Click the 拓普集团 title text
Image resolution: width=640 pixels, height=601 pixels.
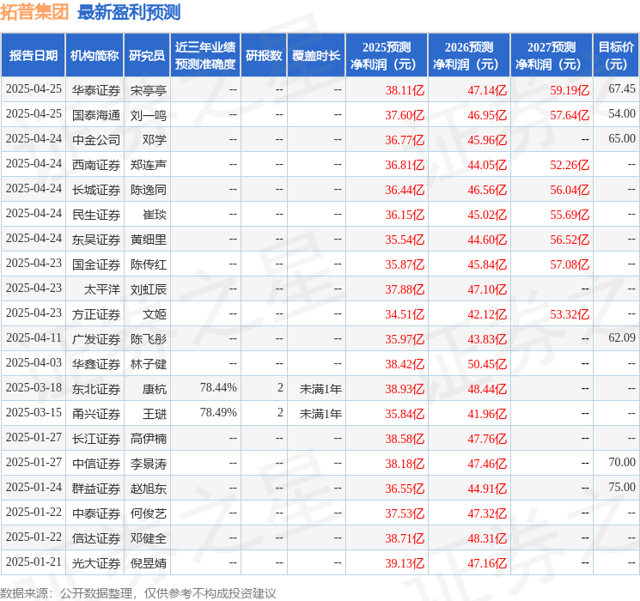pyautogui.click(x=34, y=12)
